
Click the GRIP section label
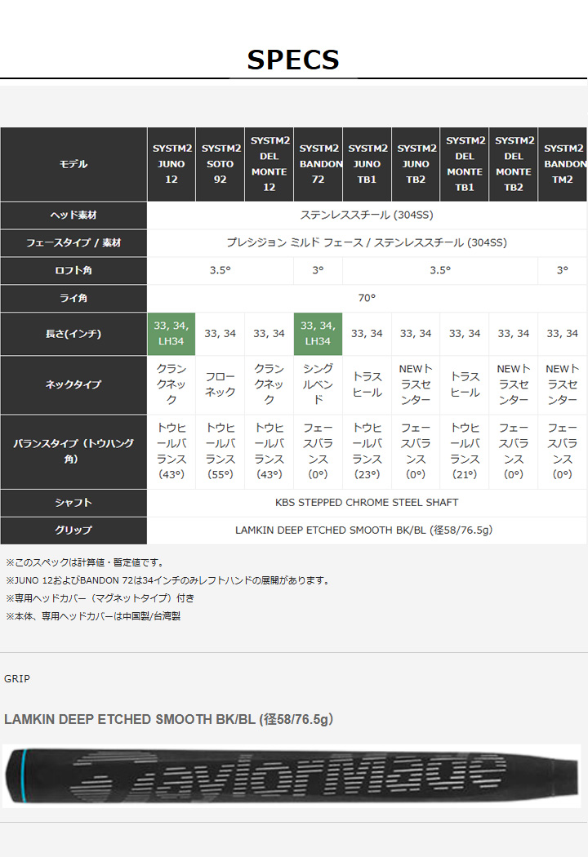(x=17, y=679)
